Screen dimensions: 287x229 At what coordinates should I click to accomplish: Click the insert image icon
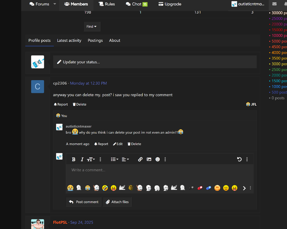(149, 159)
